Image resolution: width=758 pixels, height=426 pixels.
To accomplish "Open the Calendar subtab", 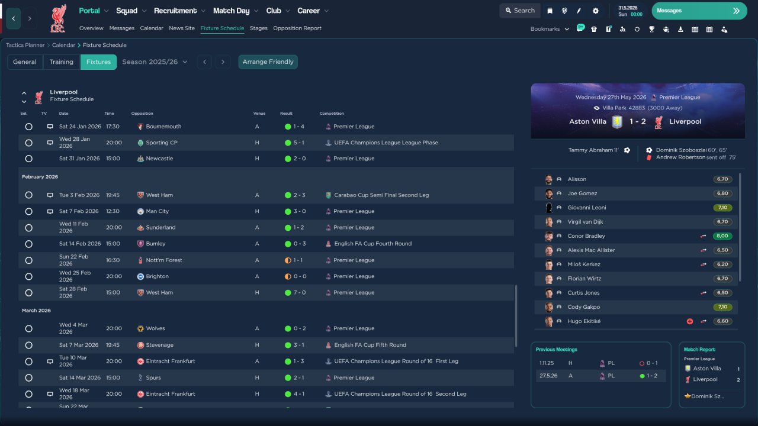I will 152,28.
